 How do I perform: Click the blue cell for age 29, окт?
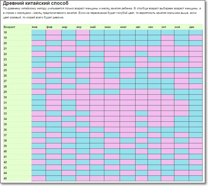click(167, 92)
